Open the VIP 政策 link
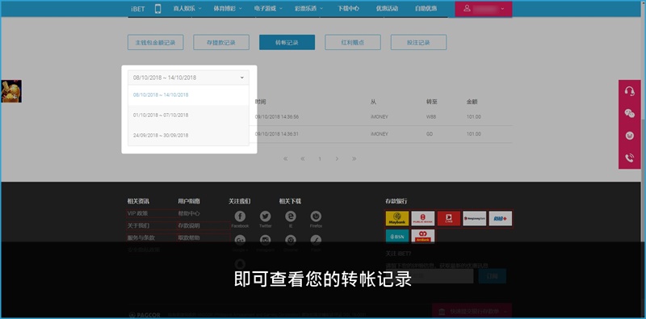 pos(137,213)
